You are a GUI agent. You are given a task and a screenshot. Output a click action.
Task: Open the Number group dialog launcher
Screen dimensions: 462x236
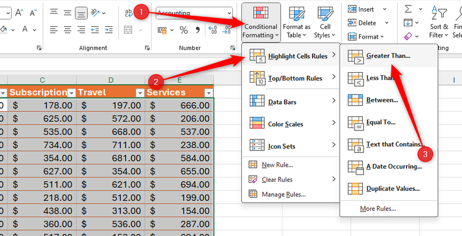click(x=233, y=48)
